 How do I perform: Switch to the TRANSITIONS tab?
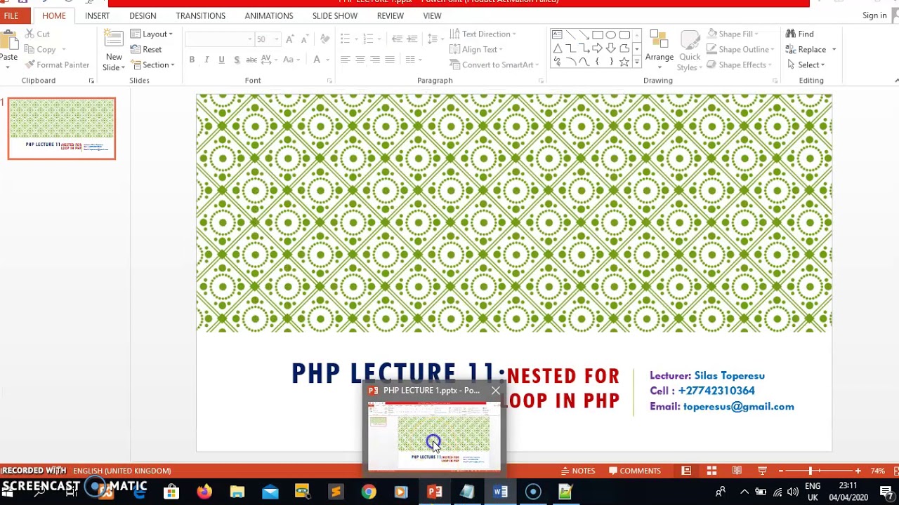(x=201, y=15)
